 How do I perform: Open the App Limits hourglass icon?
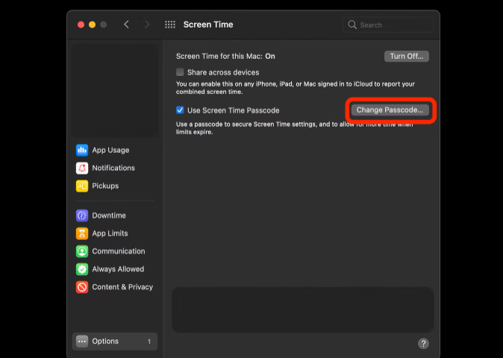click(x=82, y=233)
